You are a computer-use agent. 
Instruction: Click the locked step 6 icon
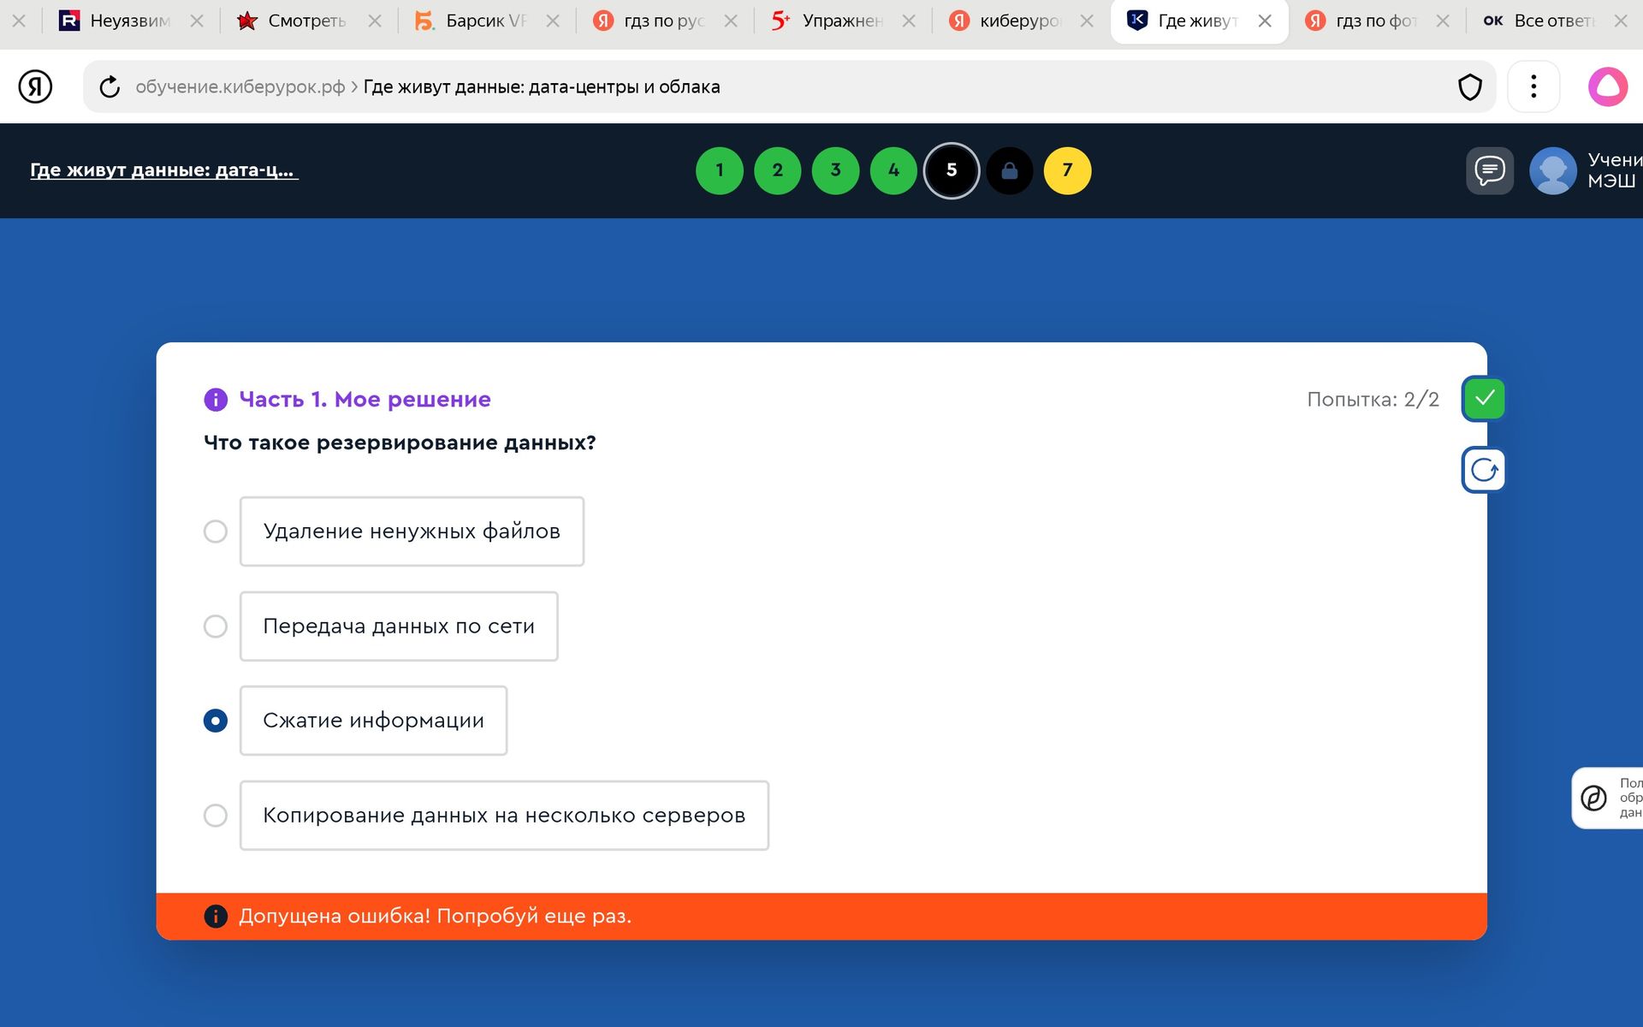(1010, 170)
